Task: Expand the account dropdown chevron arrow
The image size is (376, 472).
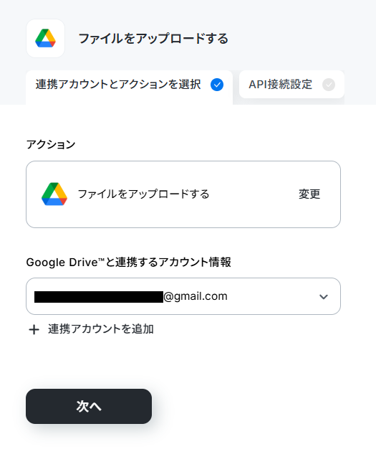Action: pyautogui.click(x=324, y=297)
